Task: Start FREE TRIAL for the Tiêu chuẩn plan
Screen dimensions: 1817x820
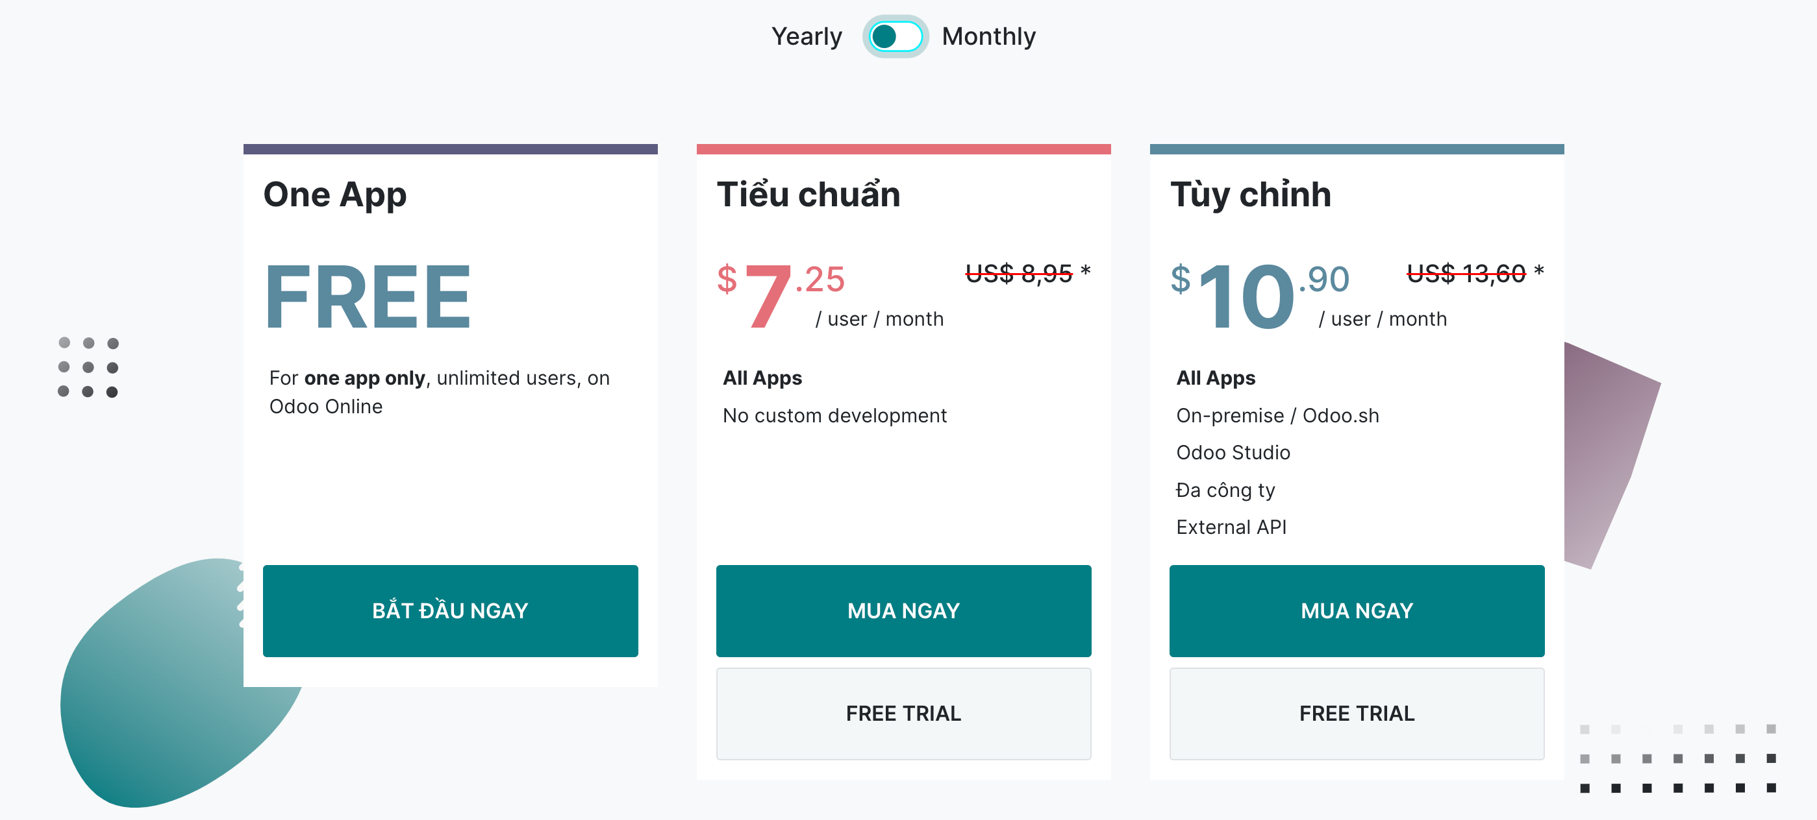Action: coord(903,713)
